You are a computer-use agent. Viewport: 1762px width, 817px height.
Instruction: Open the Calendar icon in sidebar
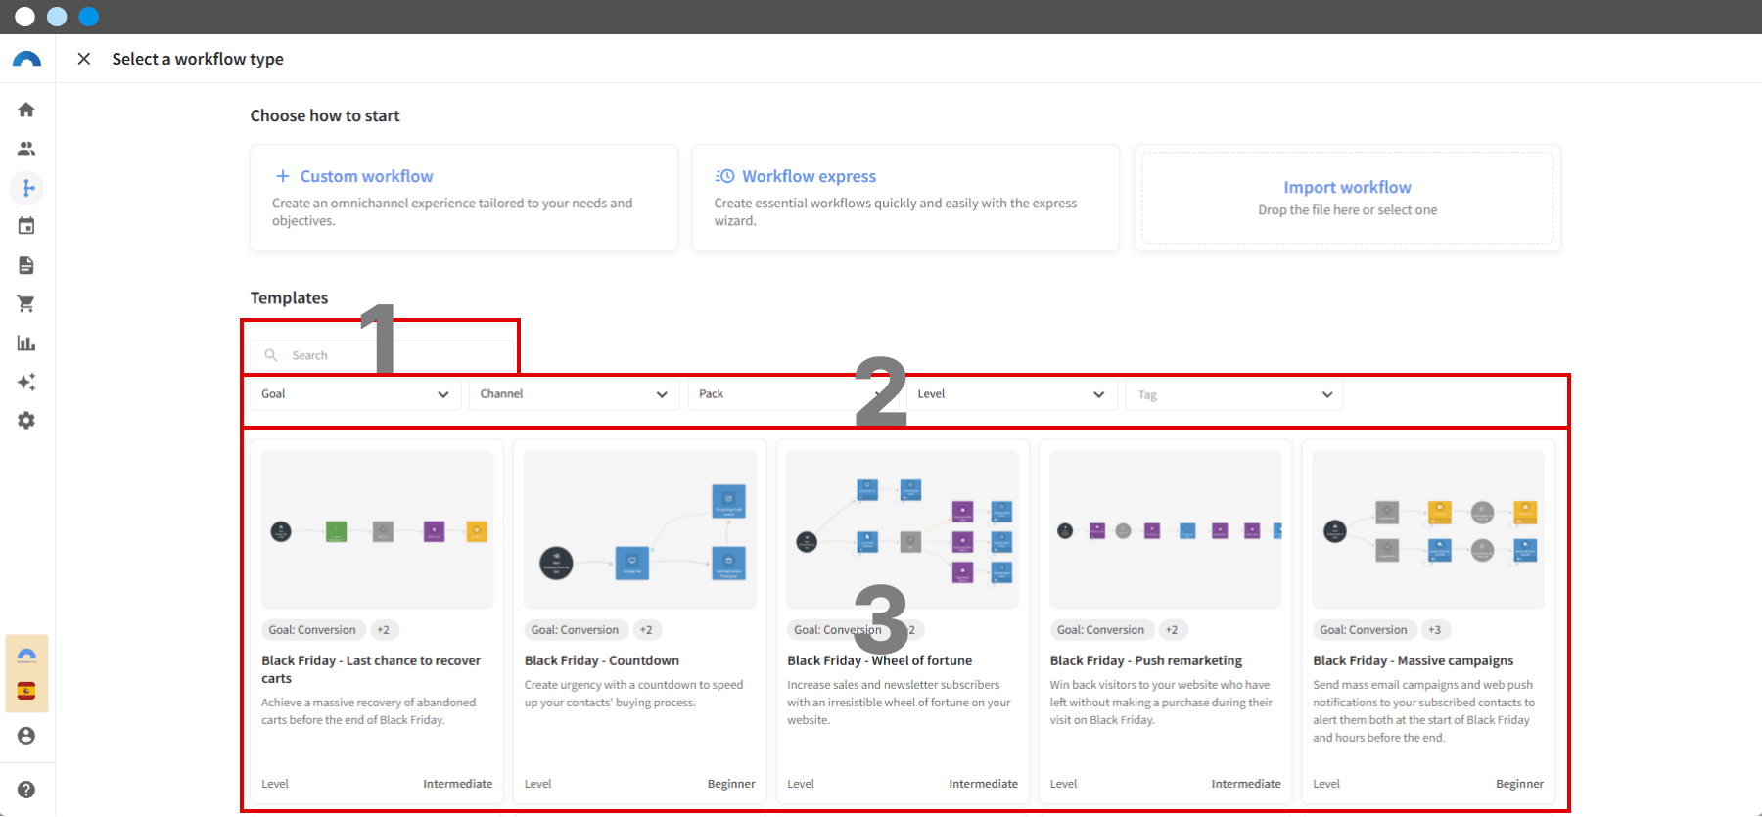(26, 226)
